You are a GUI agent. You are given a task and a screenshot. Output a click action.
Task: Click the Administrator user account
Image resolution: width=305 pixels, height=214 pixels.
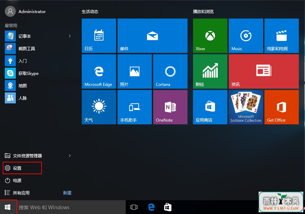tap(25, 11)
